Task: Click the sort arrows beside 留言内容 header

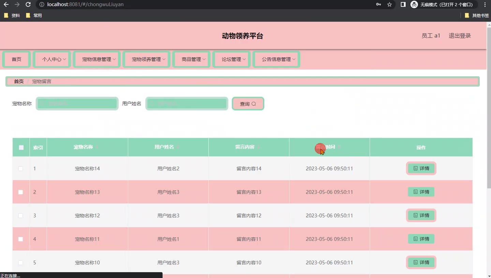Action: pos(258,147)
